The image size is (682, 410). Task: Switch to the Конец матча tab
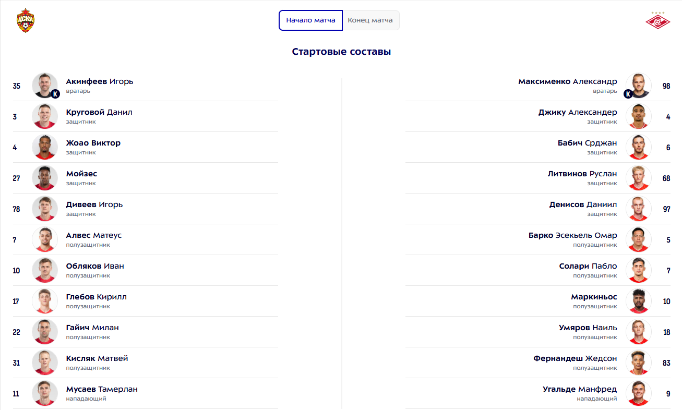pos(370,20)
